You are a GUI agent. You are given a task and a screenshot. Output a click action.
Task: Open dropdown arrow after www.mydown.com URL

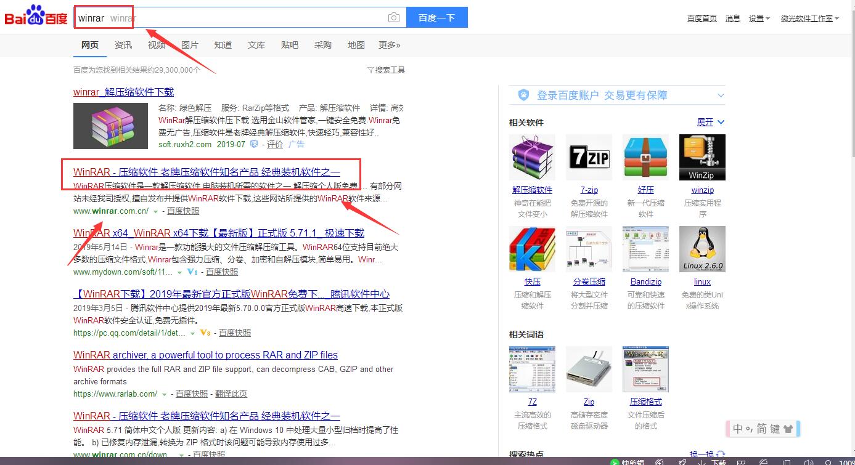click(x=179, y=272)
